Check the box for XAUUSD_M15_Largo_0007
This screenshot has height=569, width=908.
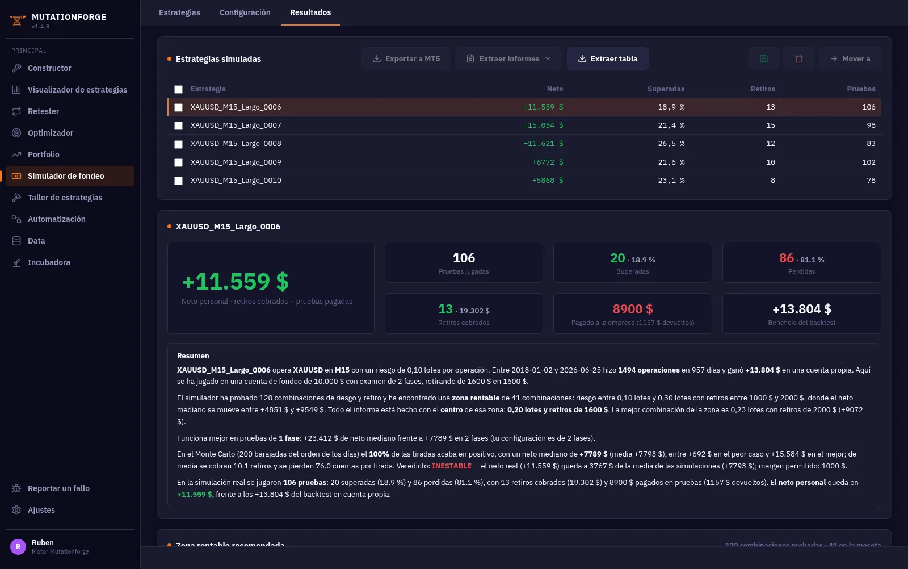tap(178, 125)
